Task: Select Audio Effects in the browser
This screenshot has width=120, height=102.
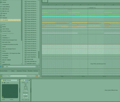Action: pyautogui.click(x=6, y=7)
